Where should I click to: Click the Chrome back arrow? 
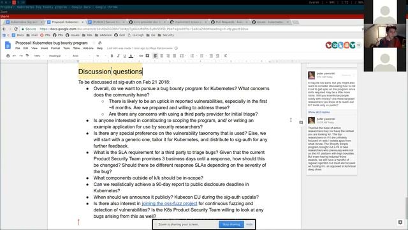(4, 29)
